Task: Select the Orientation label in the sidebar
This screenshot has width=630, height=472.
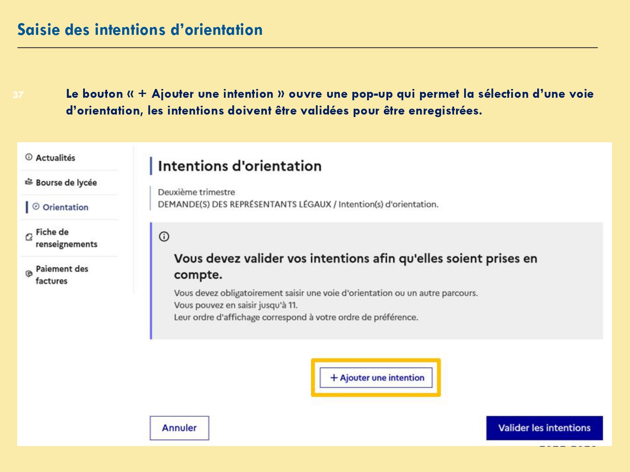Action: click(x=66, y=207)
